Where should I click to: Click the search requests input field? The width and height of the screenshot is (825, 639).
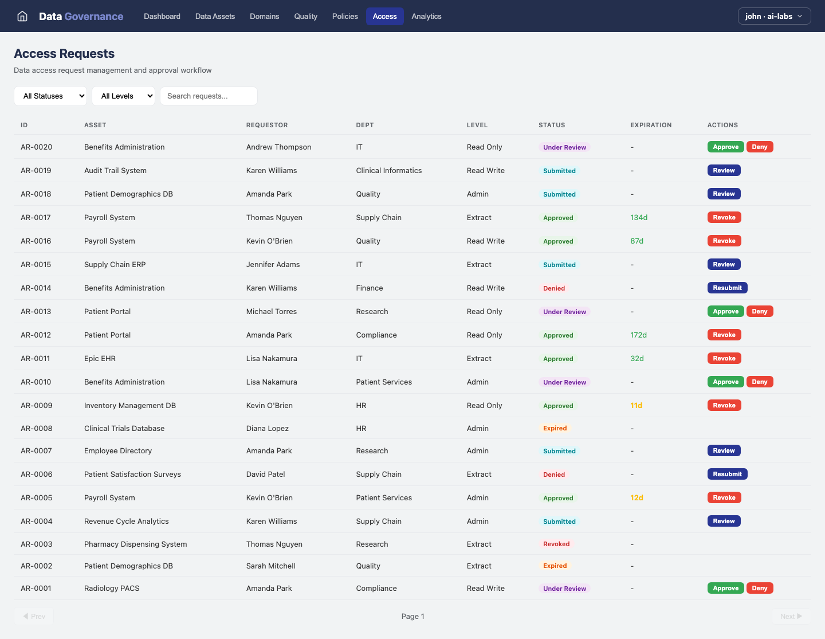209,96
